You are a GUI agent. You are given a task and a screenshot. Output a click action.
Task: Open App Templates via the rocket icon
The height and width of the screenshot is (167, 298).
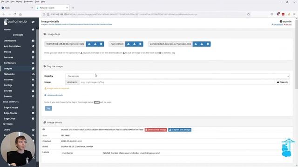pyautogui.click(x=33, y=46)
